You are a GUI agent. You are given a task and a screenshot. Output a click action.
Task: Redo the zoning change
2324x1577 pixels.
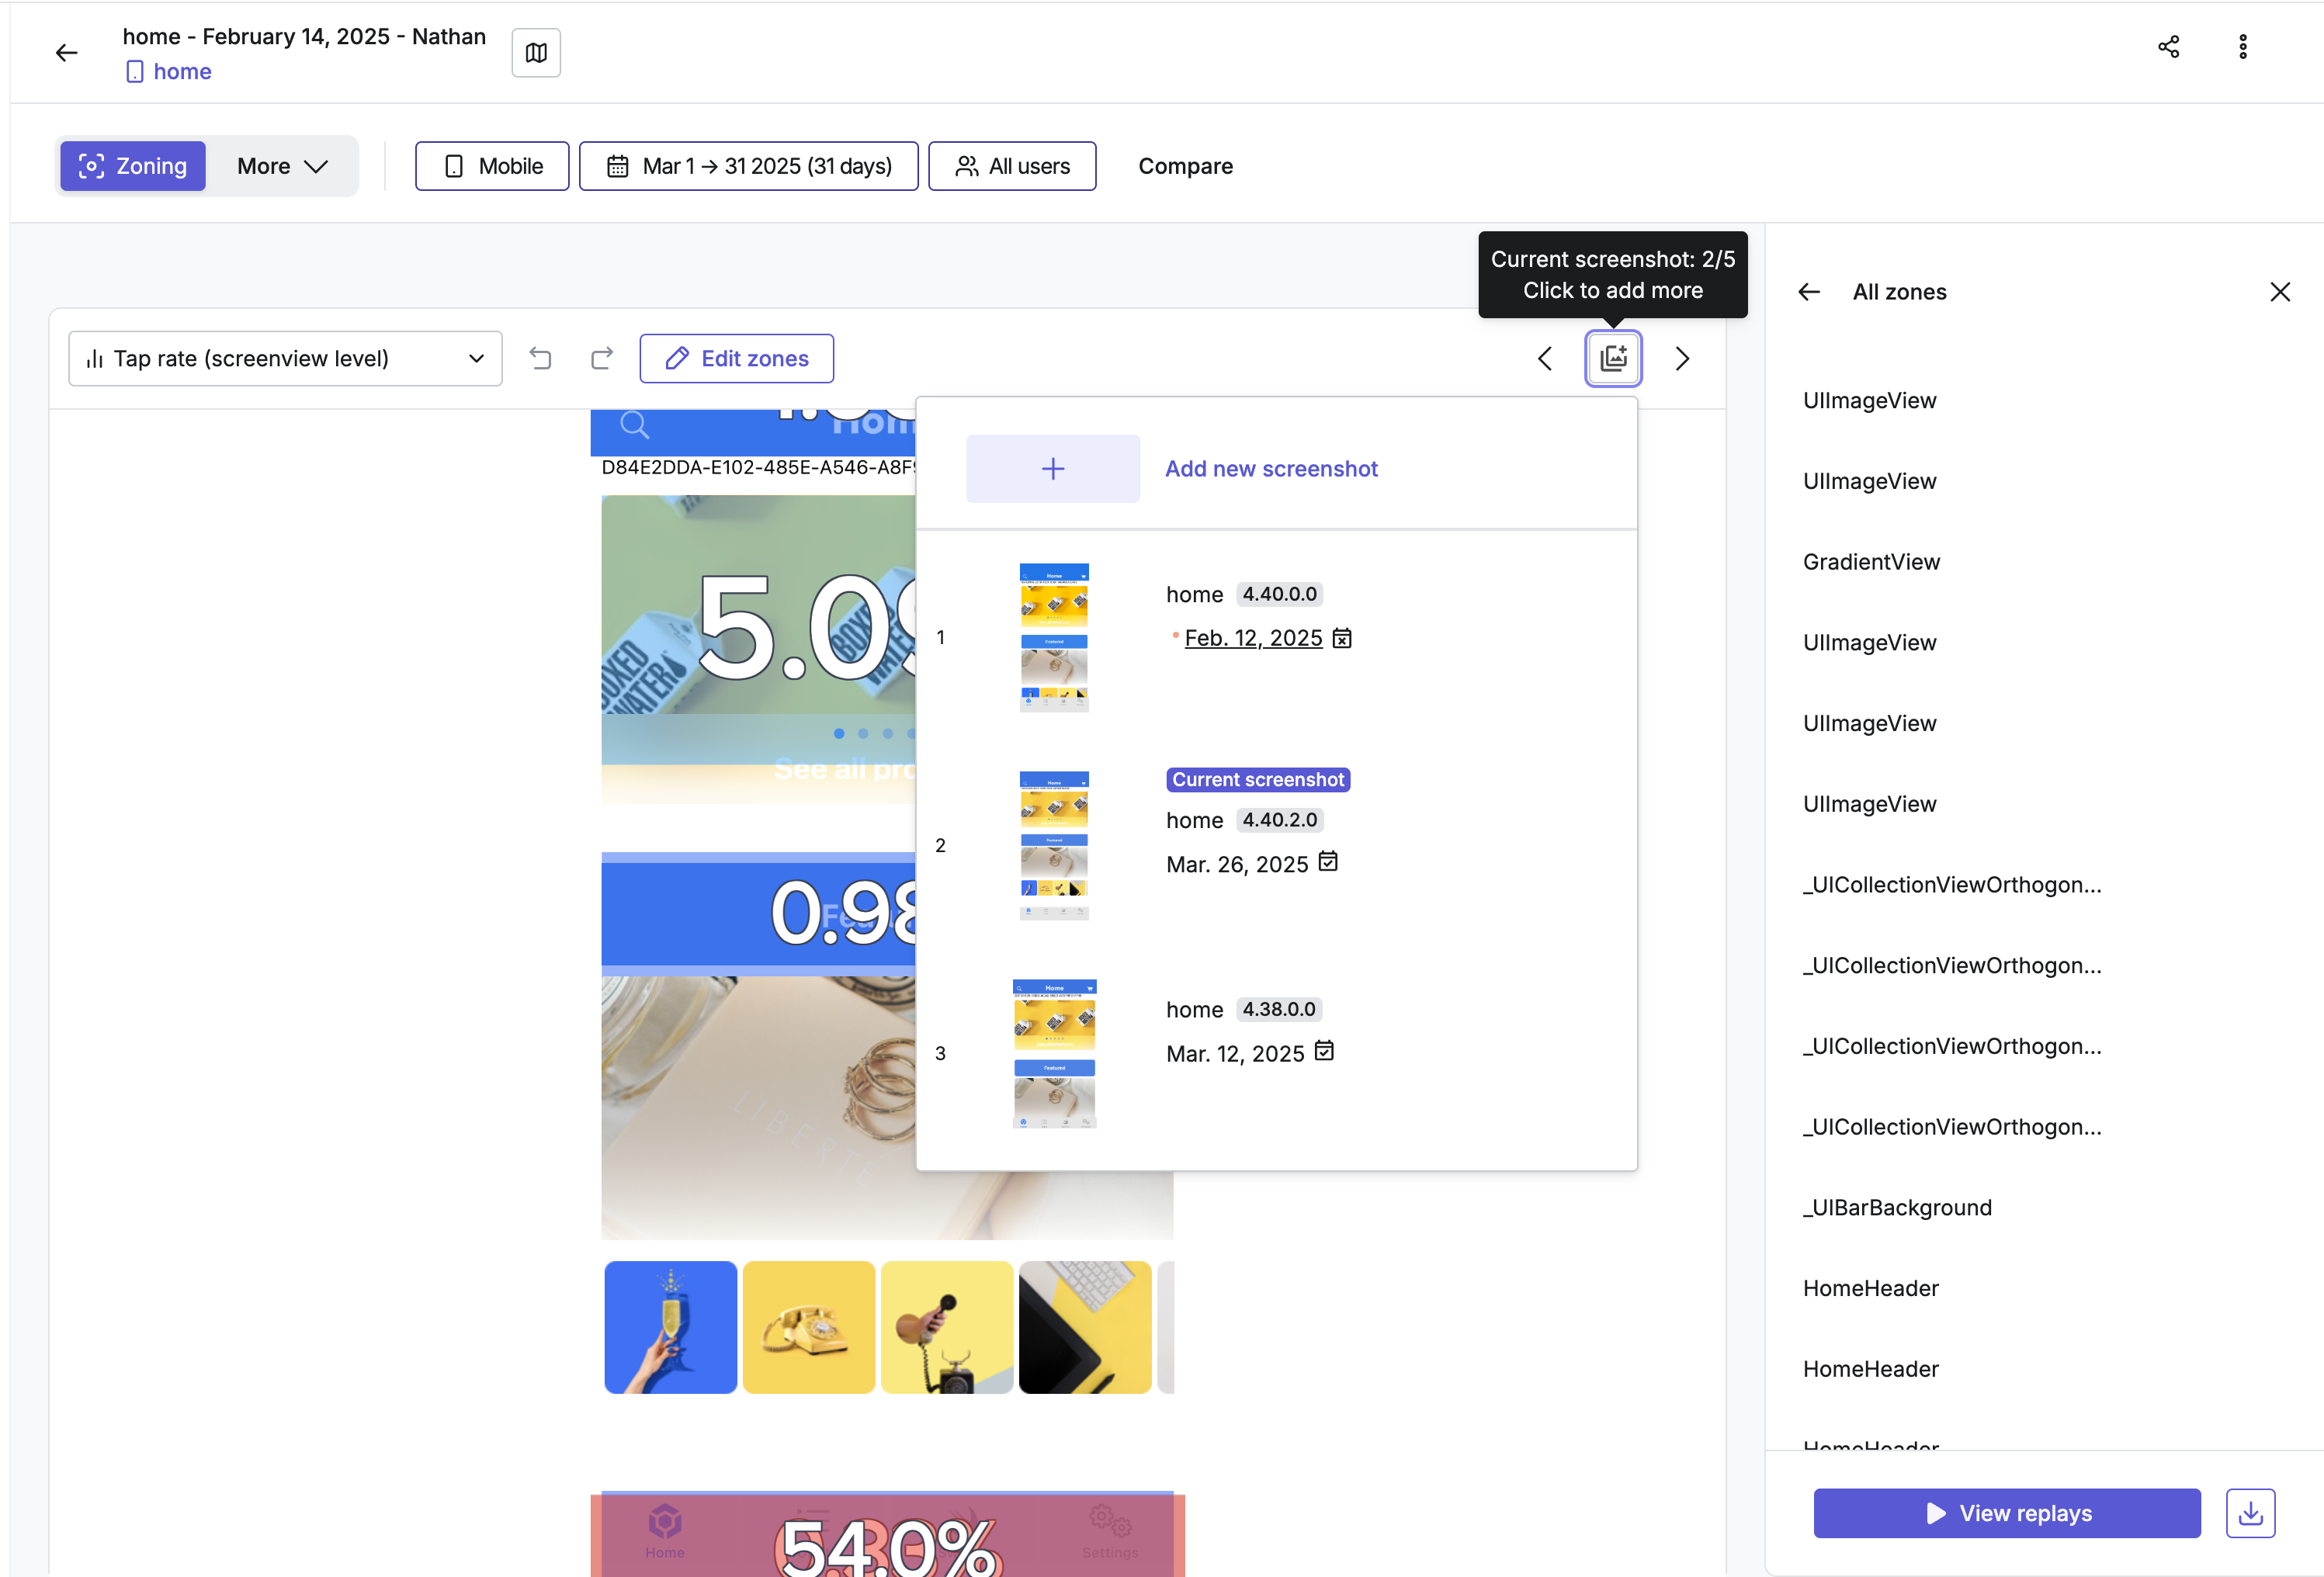click(x=602, y=358)
